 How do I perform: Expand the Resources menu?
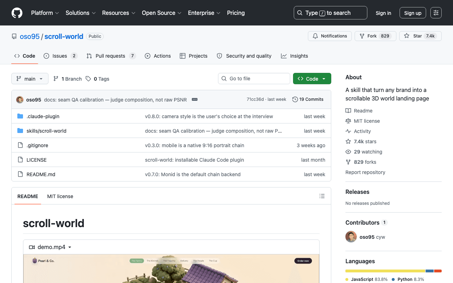click(119, 13)
